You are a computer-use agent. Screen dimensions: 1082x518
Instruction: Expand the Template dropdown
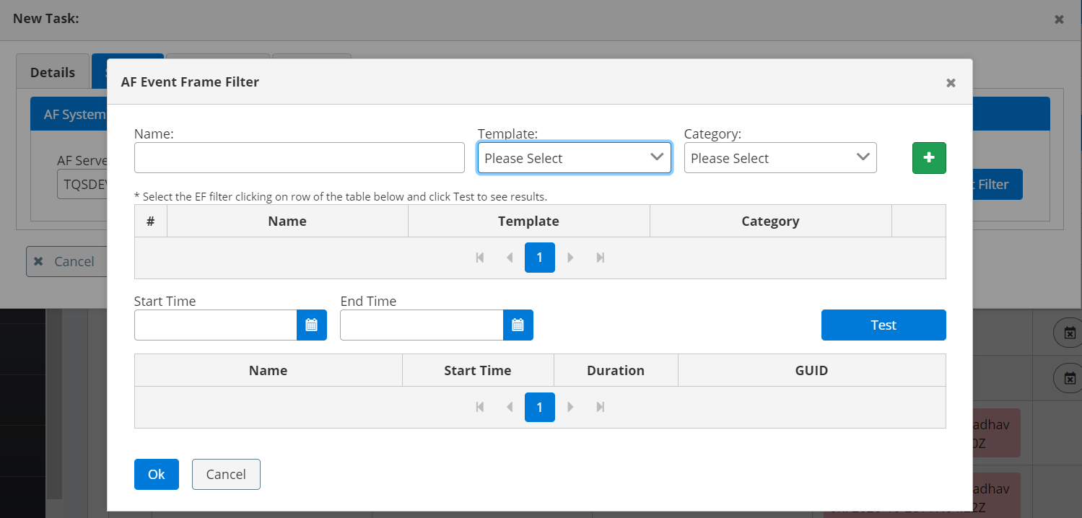574,158
